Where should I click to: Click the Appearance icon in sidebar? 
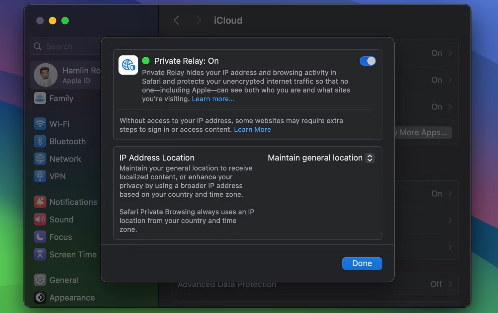40,298
